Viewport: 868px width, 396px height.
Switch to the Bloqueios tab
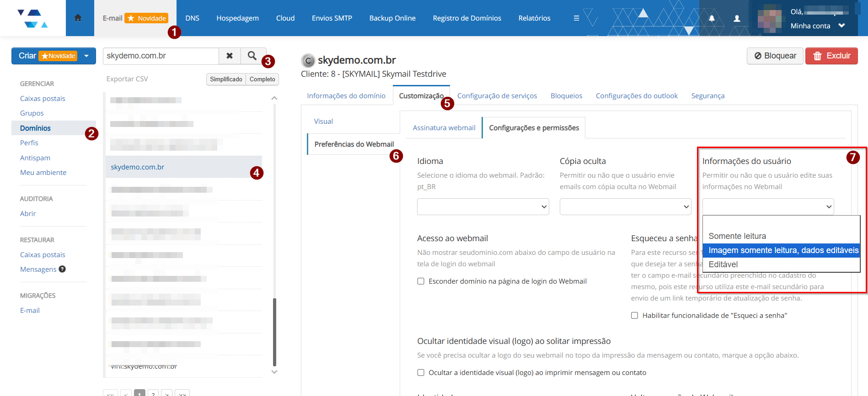(x=566, y=95)
